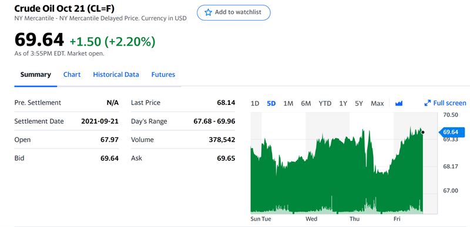Choose the 6M time range
Image resolution: width=470 pixels, height=227 pixels.
point(305,103)
